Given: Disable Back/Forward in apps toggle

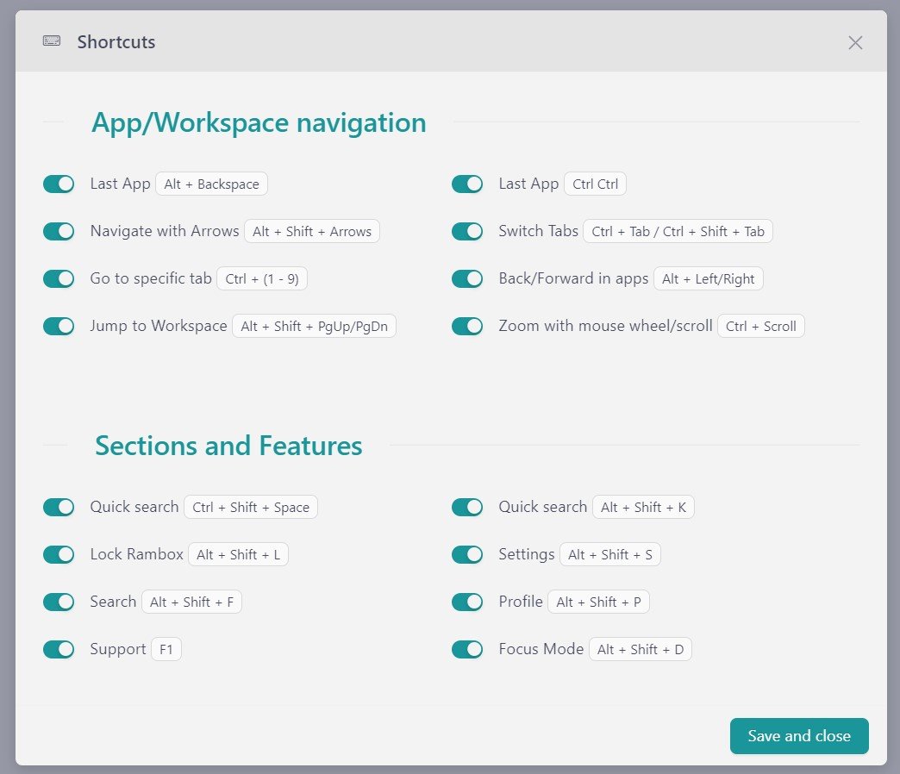Looking at the screenshot, I should point(467,278).
